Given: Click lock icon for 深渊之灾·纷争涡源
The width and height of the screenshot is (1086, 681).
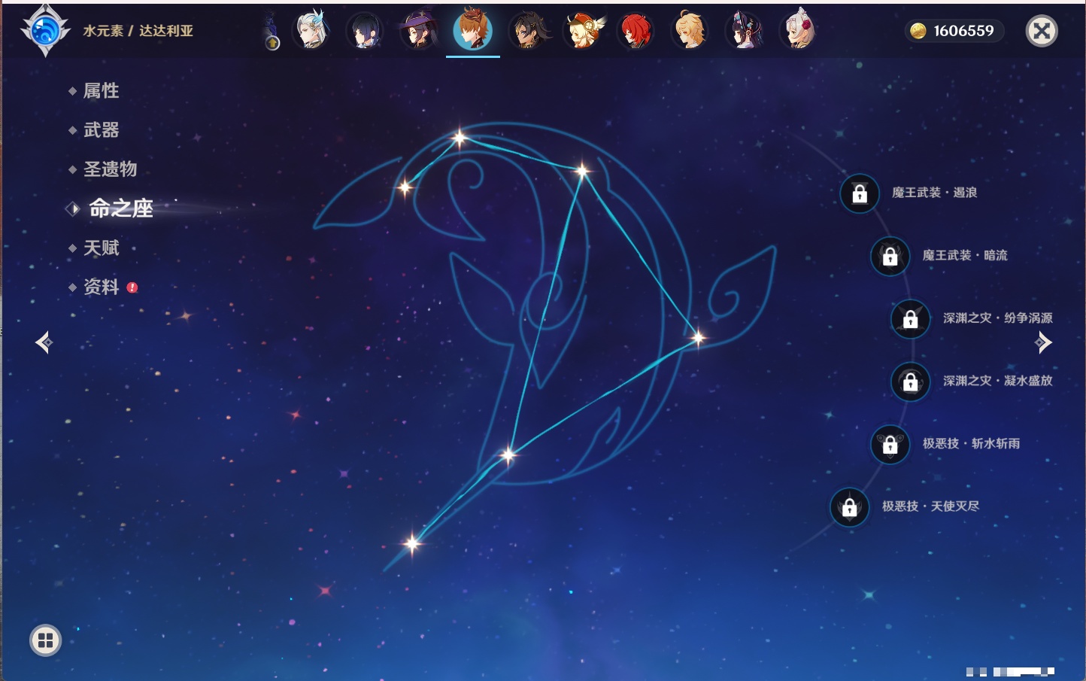Looking at the screenshot, I should (910, 319).
